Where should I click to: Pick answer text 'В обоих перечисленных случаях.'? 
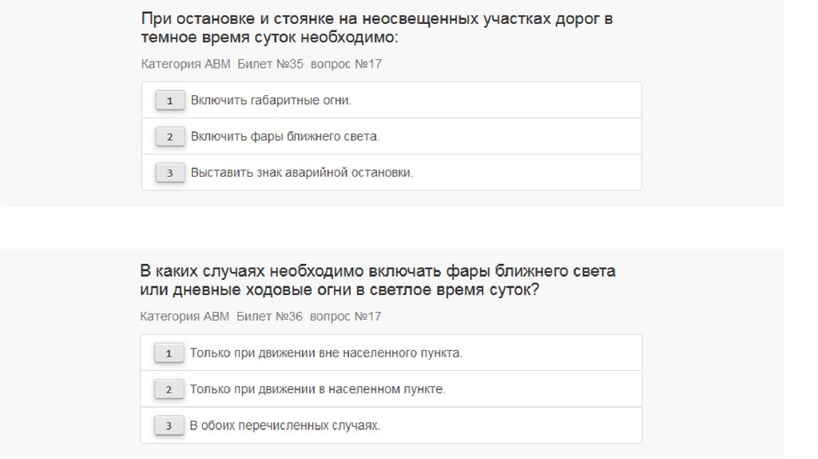pos(285,425)
